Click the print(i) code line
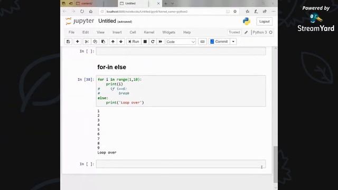 [114, 84]
